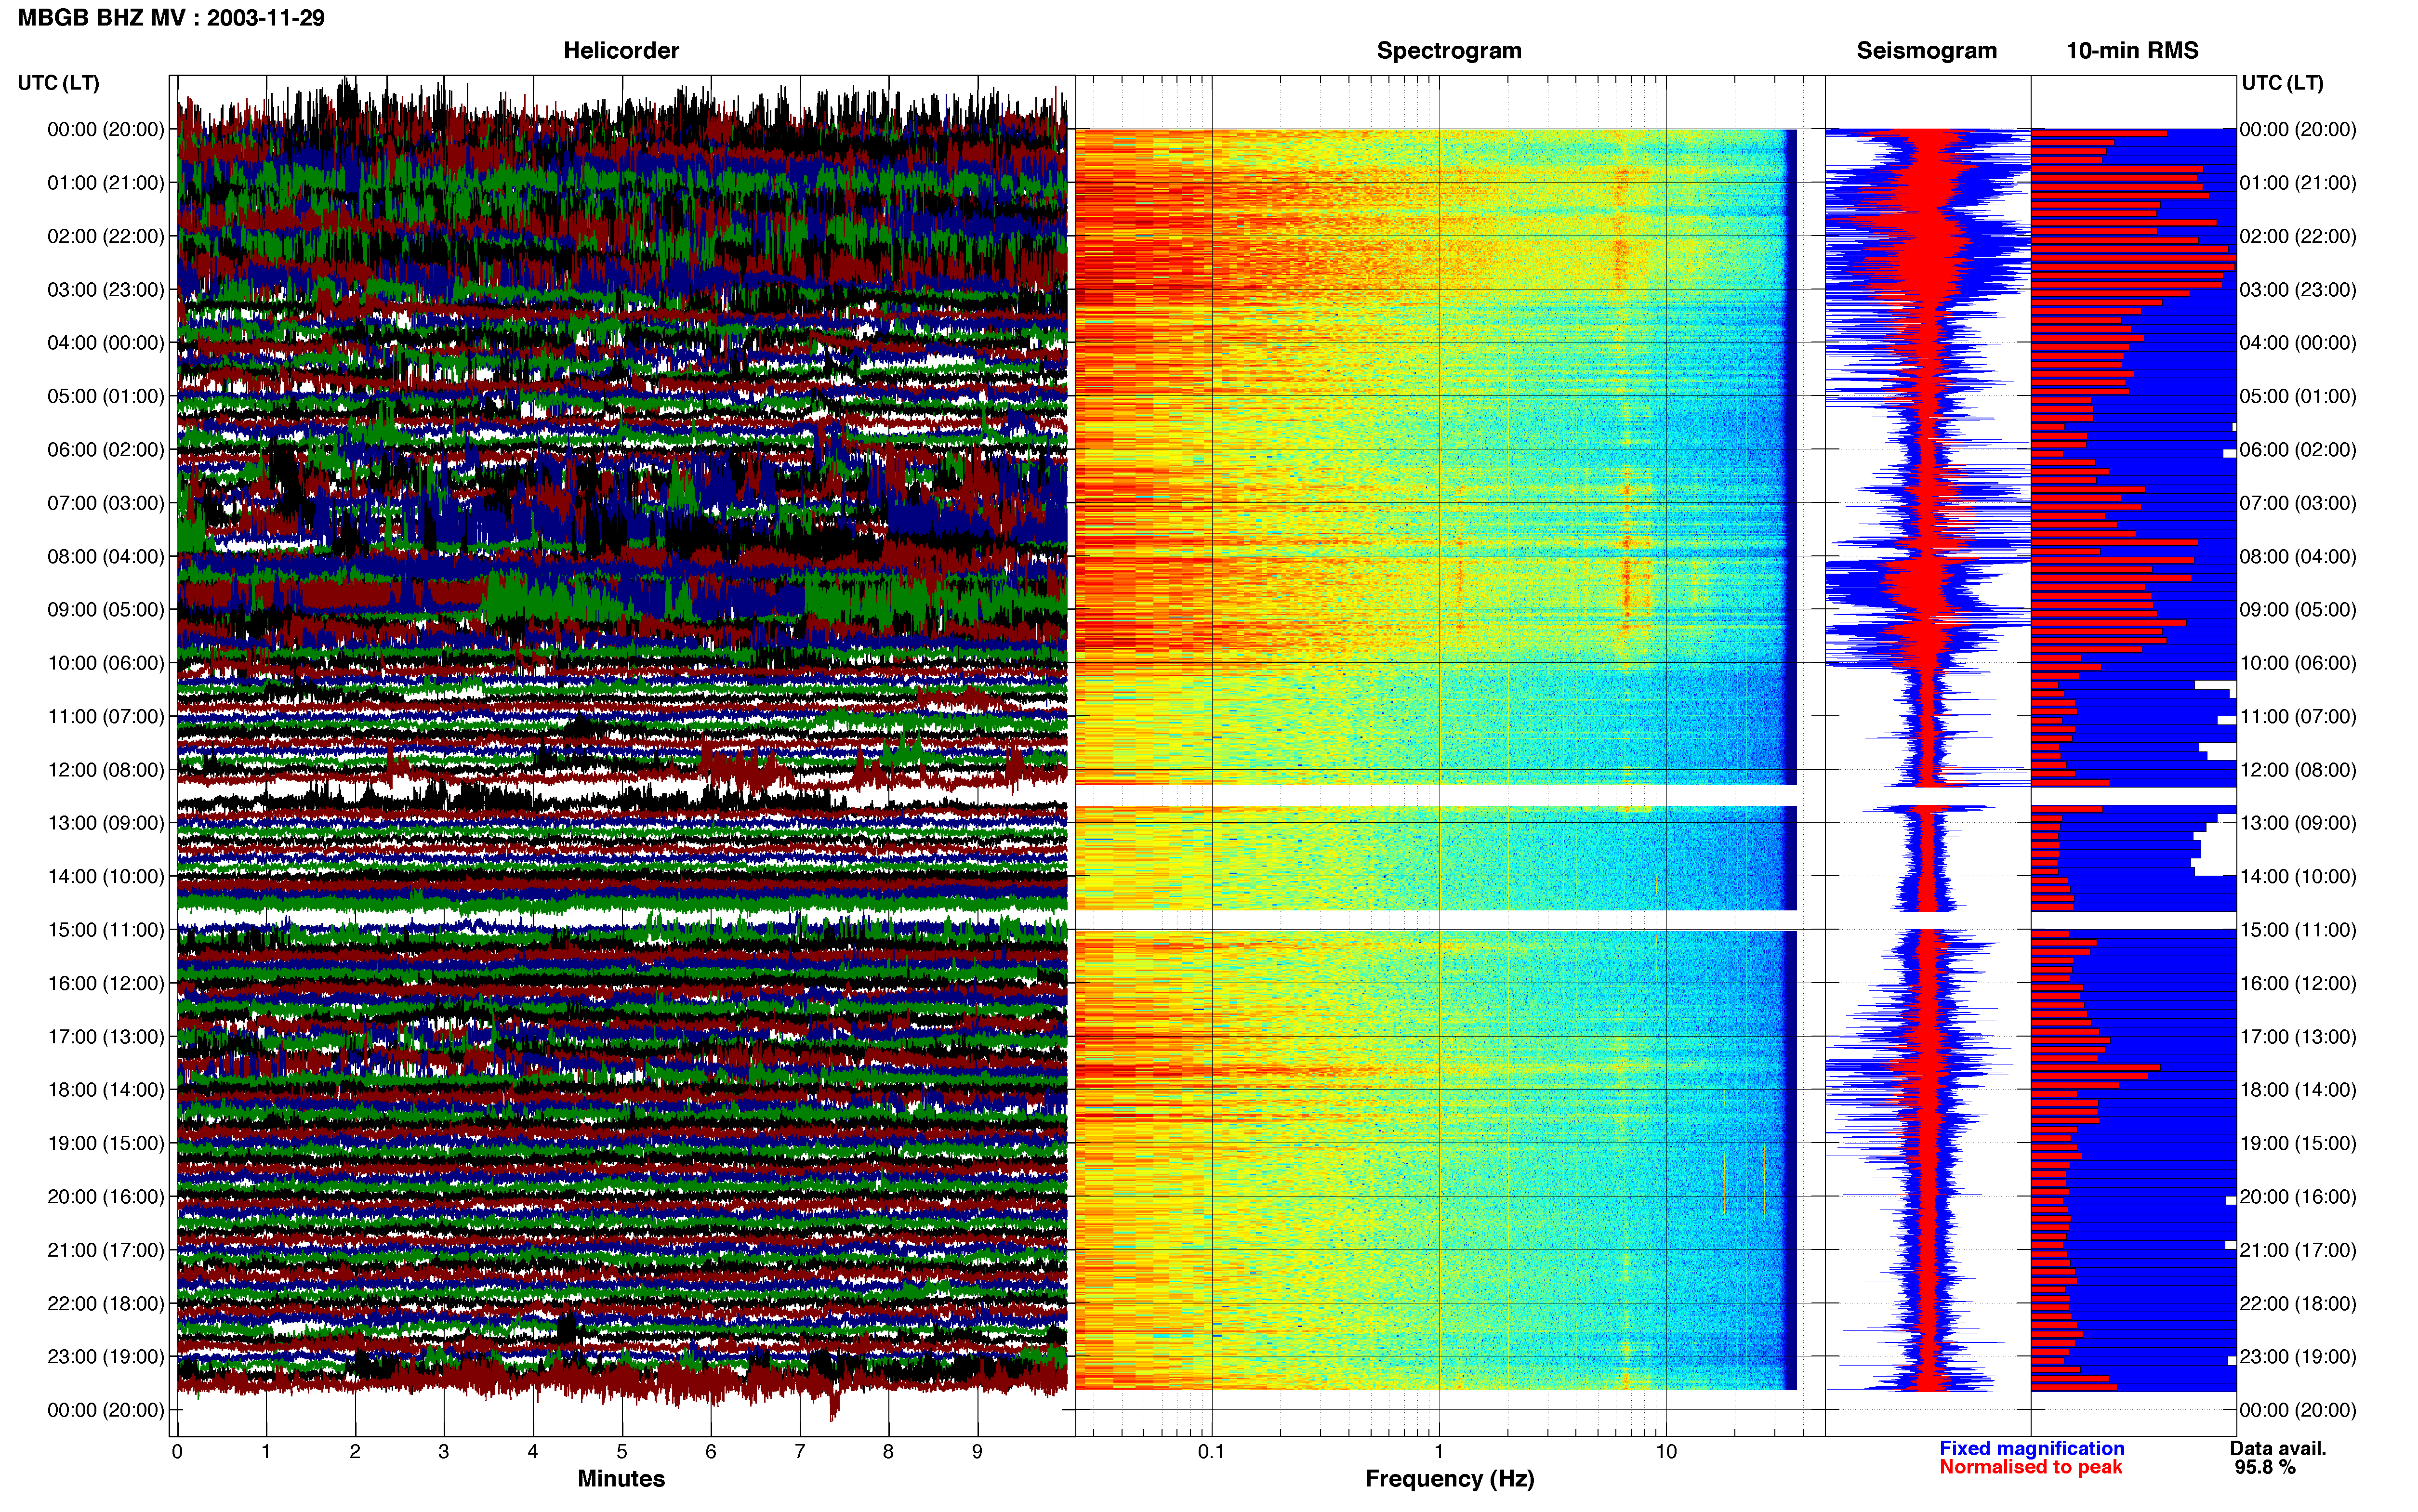This screenshot has height=1512, width=2418.
Task: Click RMS-side time label '16:00 (12:00)'
Action: tap(2298, 983)
